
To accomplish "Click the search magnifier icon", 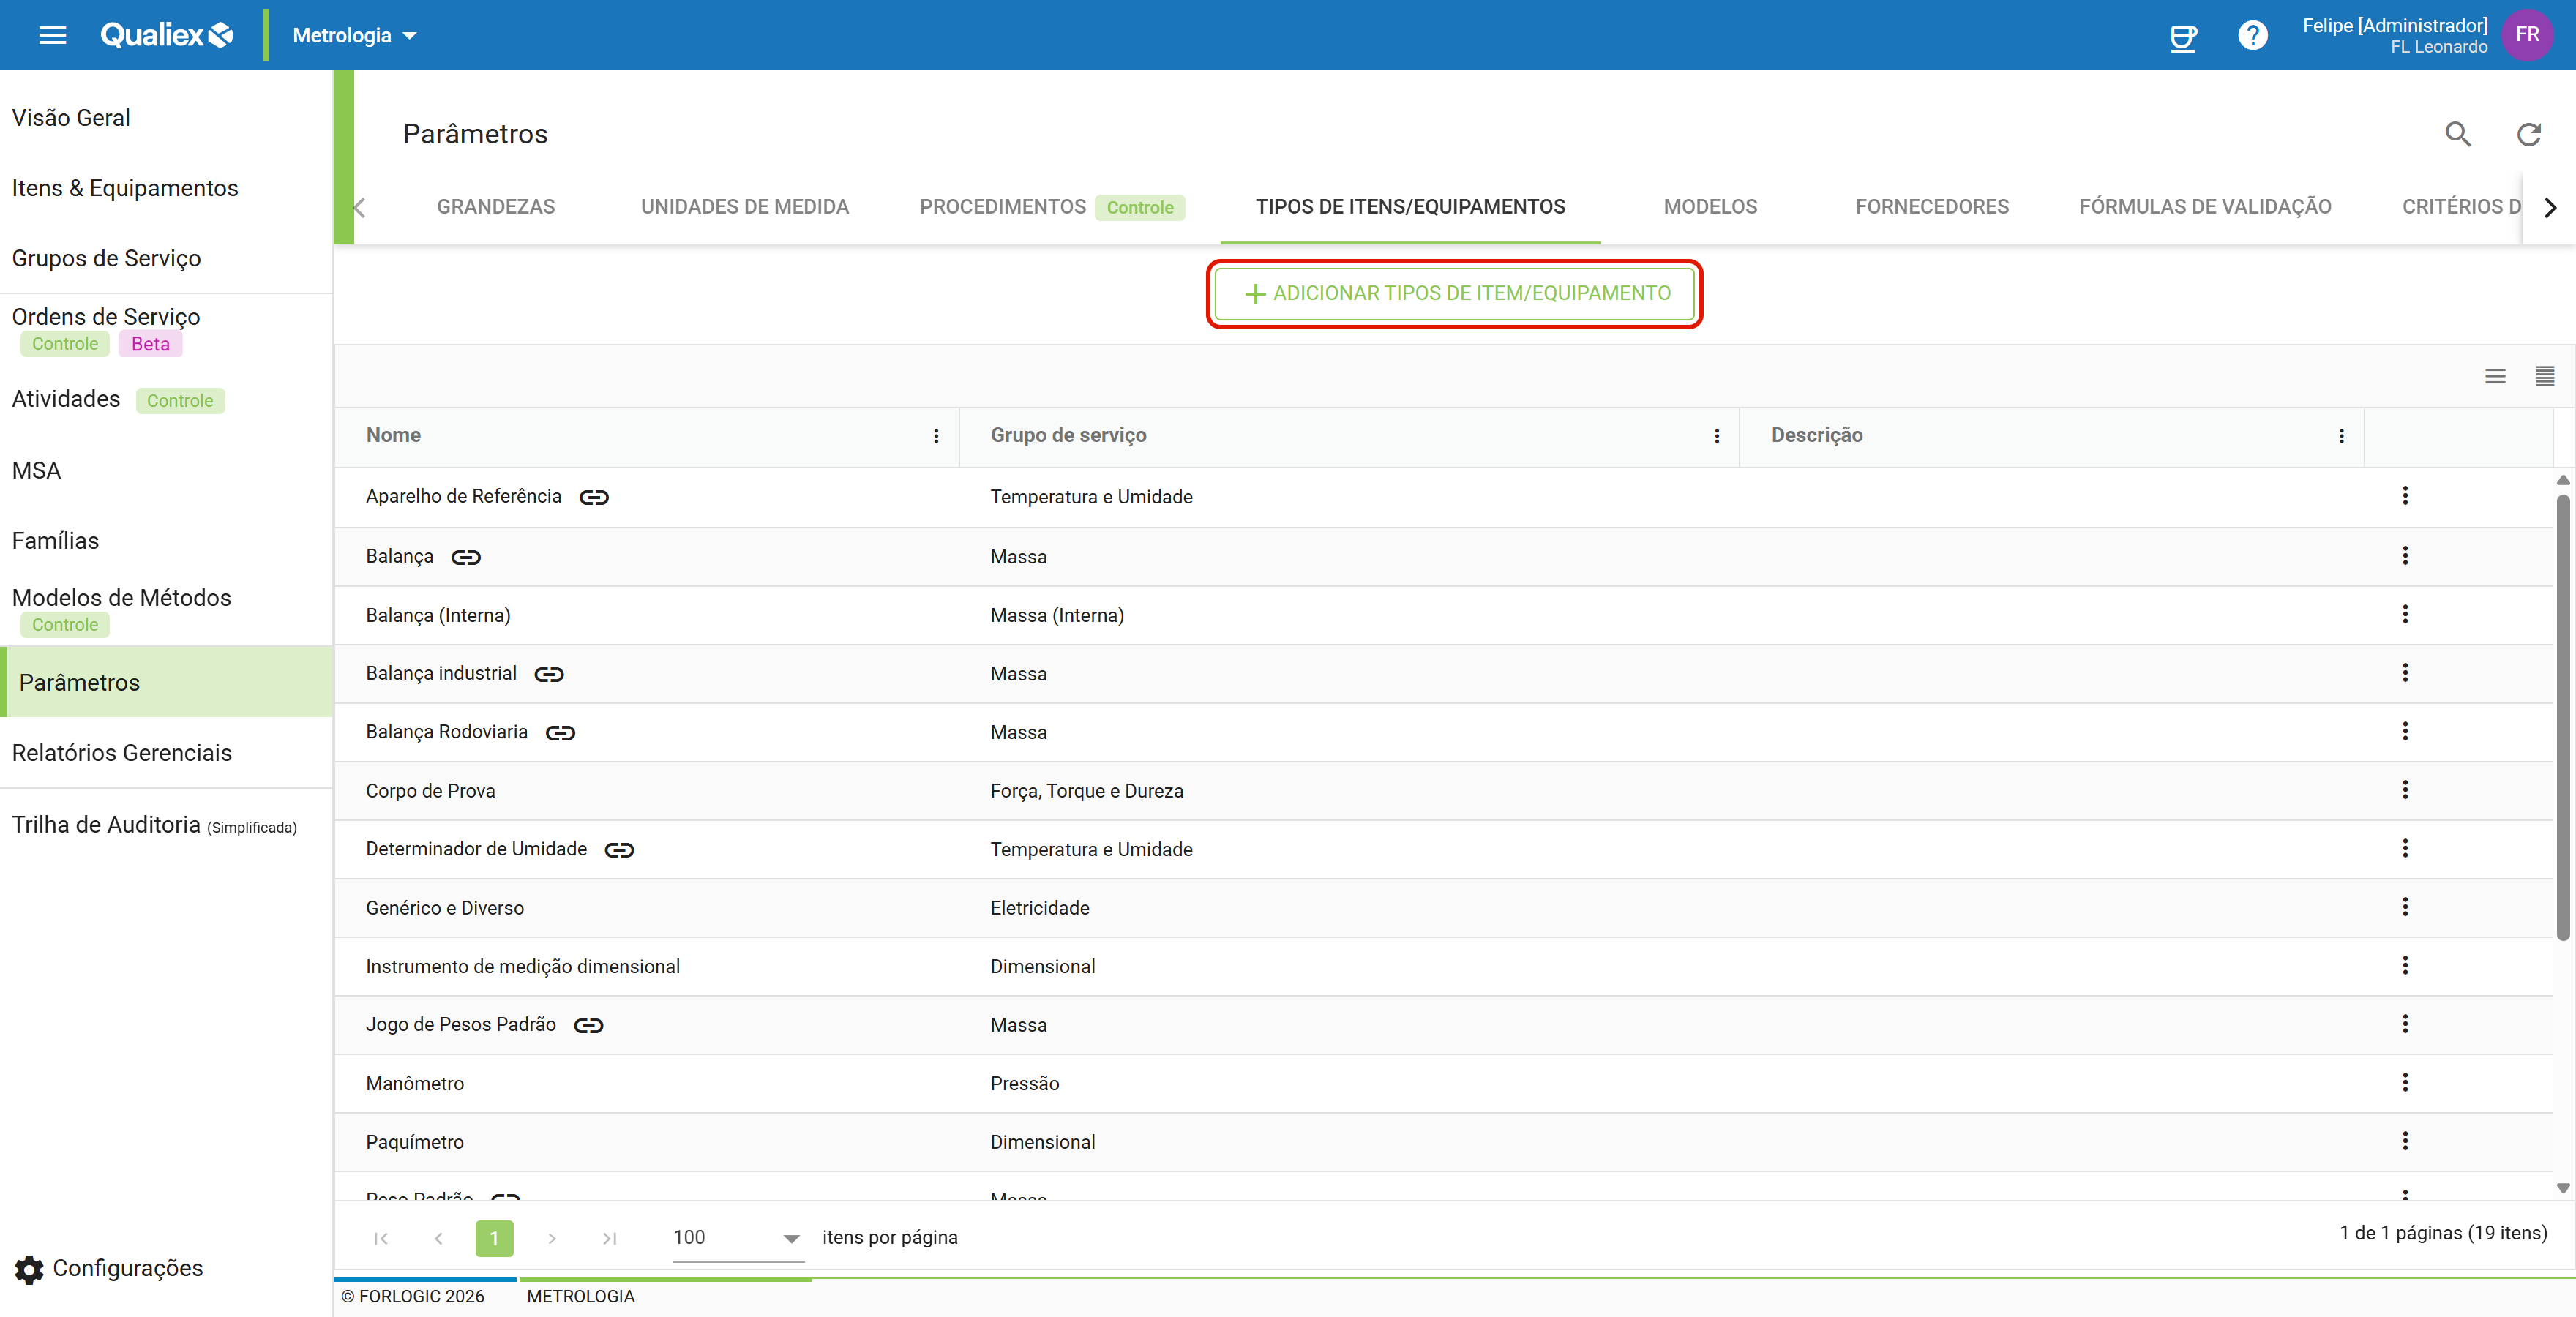I will [2458, 134].
